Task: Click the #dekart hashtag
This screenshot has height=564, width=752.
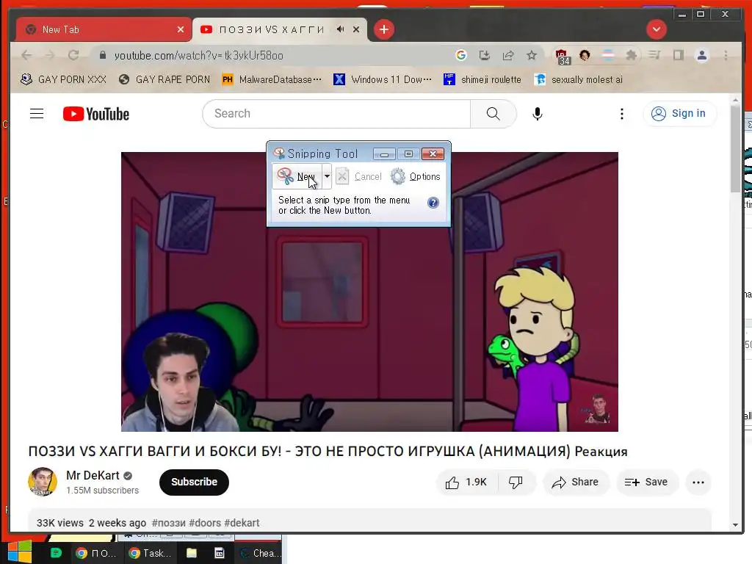Action: click(x=242, y=523)
